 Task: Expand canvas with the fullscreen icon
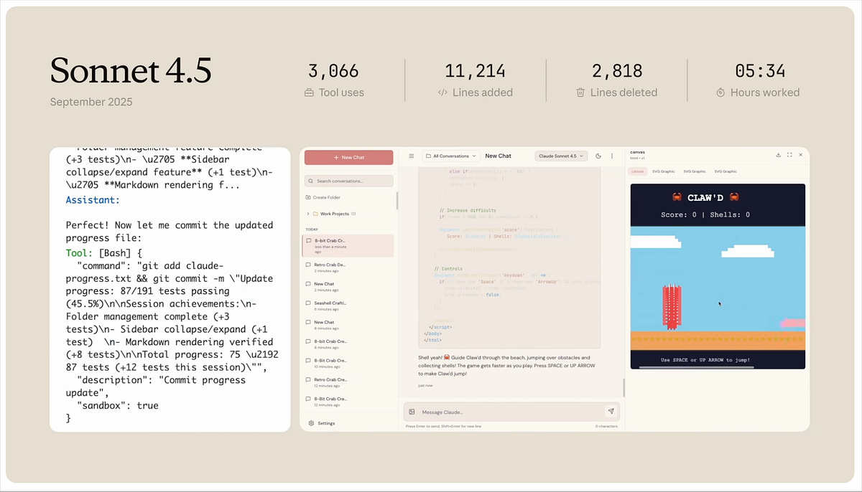(789, 155)
